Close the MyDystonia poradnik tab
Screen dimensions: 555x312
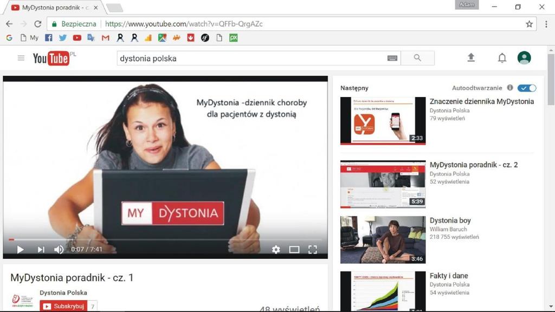[x=95, y=8]
